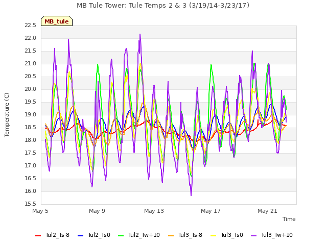327x245 pixels.
Task: Click the red Tul2_Ts-8 legend swatch
Action: point(38,236)
